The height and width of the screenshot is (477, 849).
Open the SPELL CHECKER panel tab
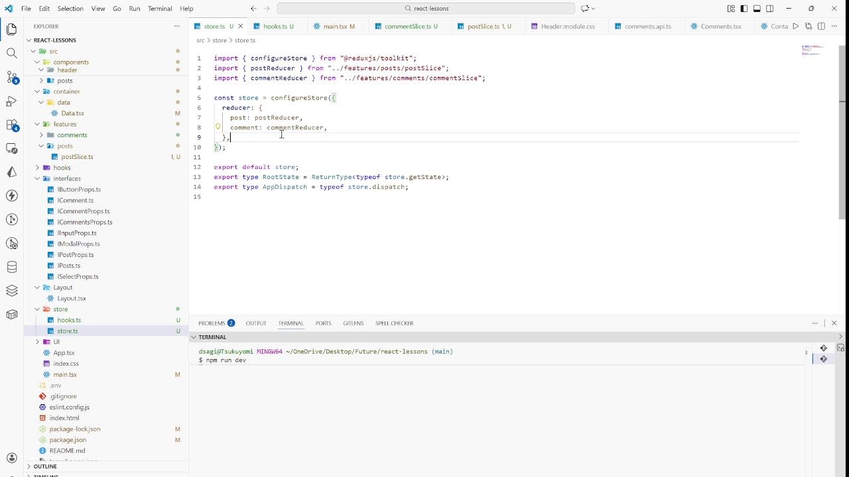pyautogui.click(x=394, y=323)
